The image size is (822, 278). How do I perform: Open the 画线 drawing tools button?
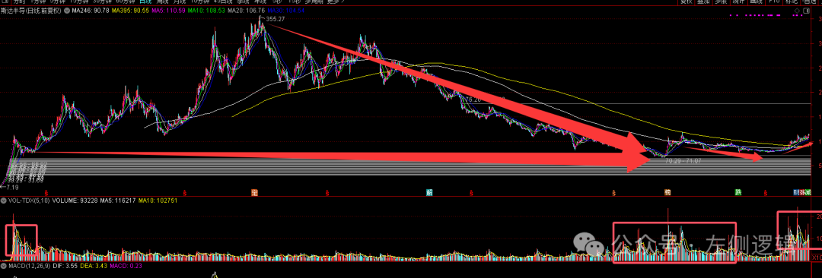click(x=757, y=2)
